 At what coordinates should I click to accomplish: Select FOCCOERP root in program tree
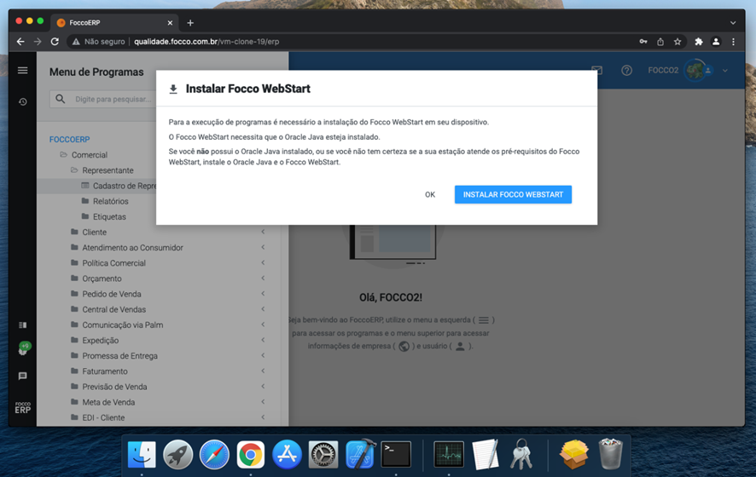69,139
